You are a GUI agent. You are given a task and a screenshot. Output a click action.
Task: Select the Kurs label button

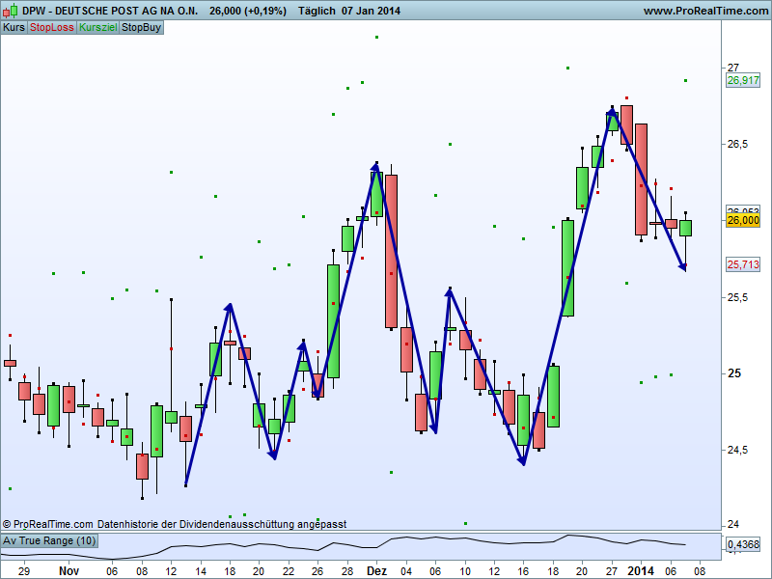(x=14, y=28)
